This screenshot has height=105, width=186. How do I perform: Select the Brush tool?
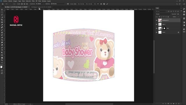[x=2, y=30]
